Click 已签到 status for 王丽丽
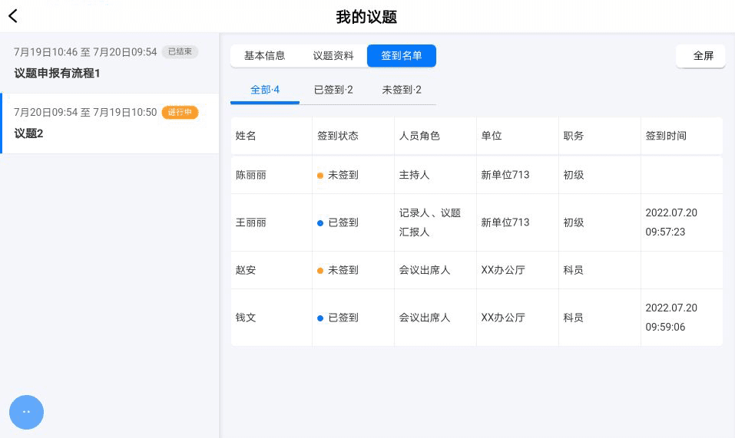The width and height of the screenshot is (735, 438). (338, 222)
